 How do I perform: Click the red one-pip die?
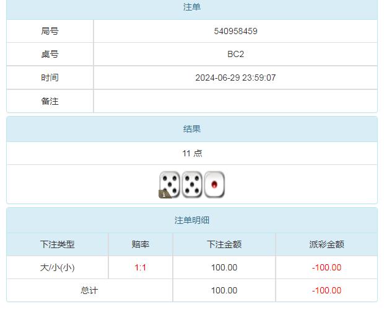tap(214, 184)
